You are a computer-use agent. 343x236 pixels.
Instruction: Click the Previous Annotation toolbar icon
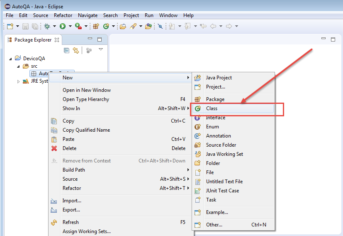tap(187, 26)
